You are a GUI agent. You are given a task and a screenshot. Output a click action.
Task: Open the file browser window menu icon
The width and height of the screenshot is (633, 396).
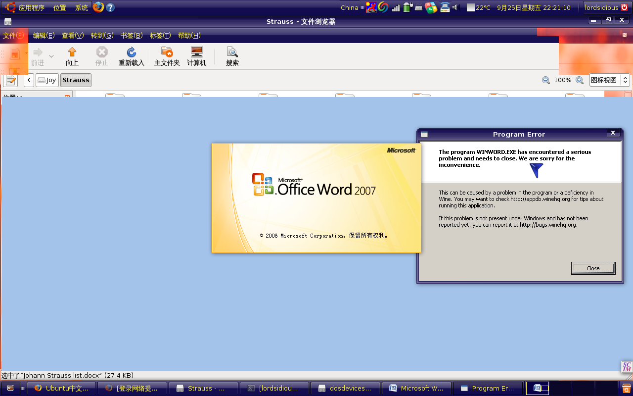coord(8,22)
